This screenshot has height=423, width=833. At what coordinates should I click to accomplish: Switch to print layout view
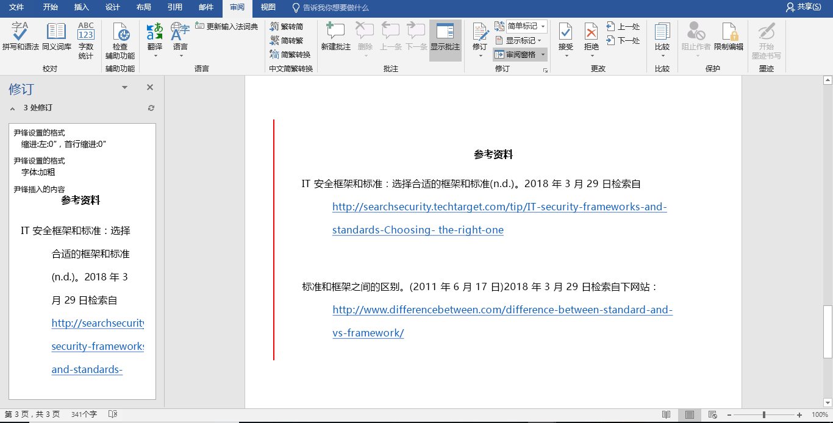click(x=690, y=415)
